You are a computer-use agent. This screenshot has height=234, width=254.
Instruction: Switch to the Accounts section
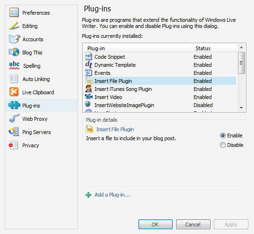tap(42, 39)
